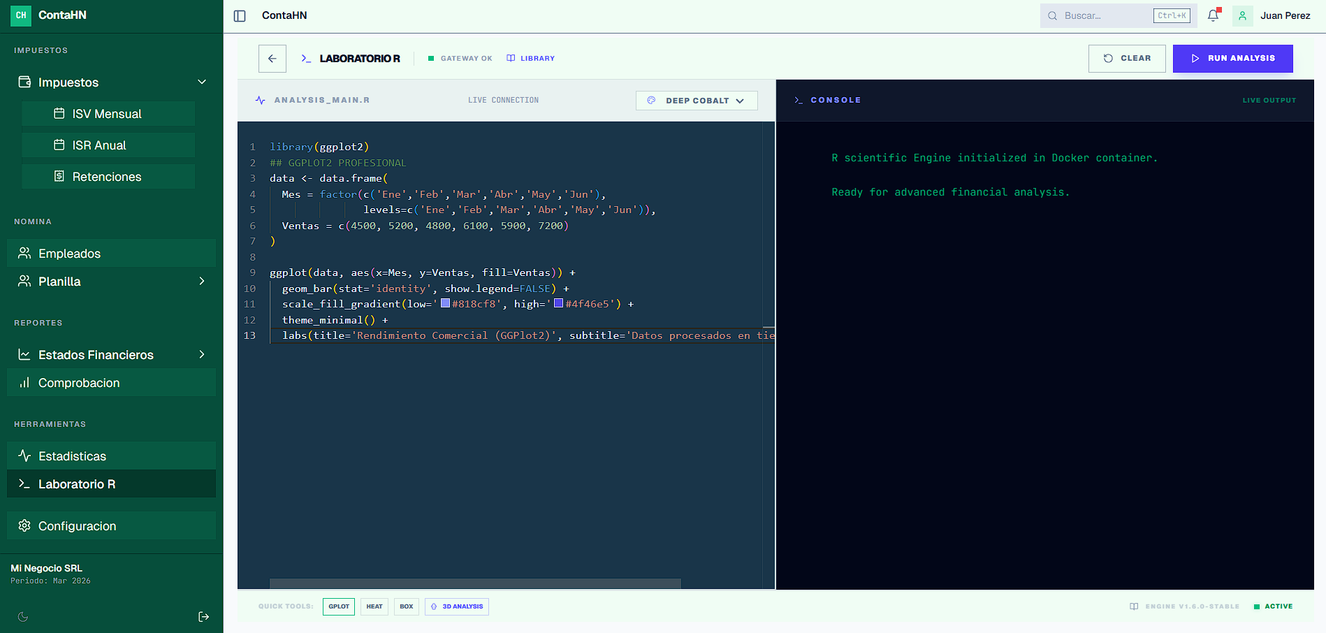
Task: Toggle dark mode moon icon
Action: [23, 616]
